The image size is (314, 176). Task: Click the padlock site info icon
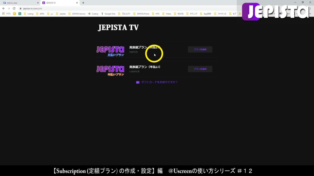(21, 9)
